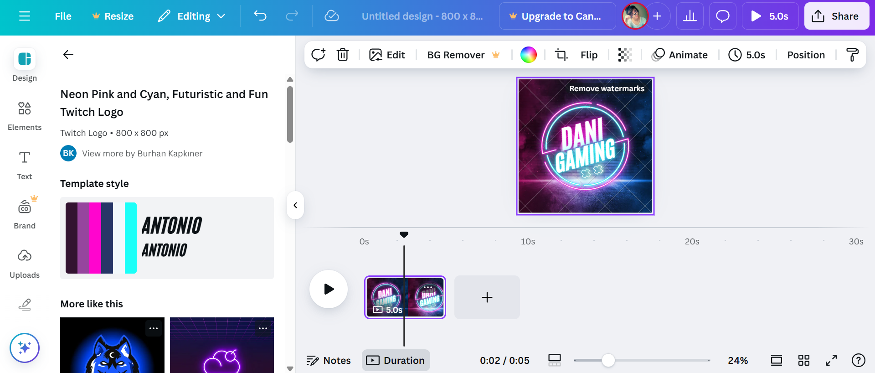Toggle the Duration timeline view

coord(396,360)
